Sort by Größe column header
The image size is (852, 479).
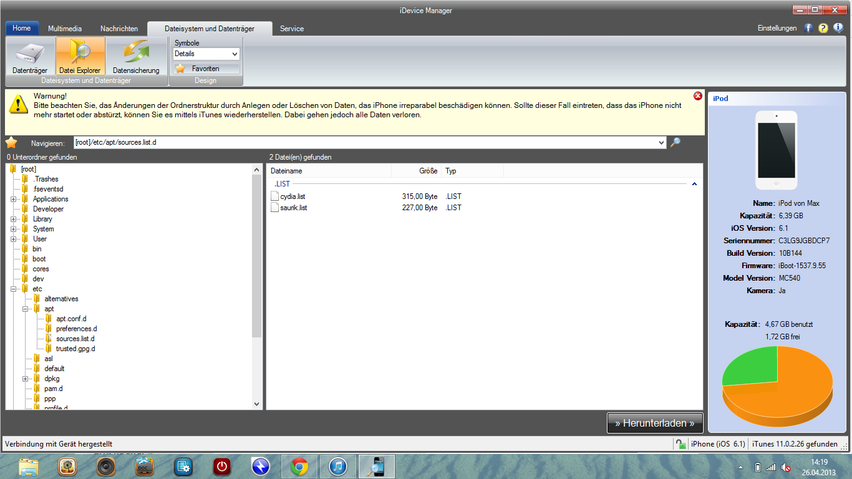(416, 171)
